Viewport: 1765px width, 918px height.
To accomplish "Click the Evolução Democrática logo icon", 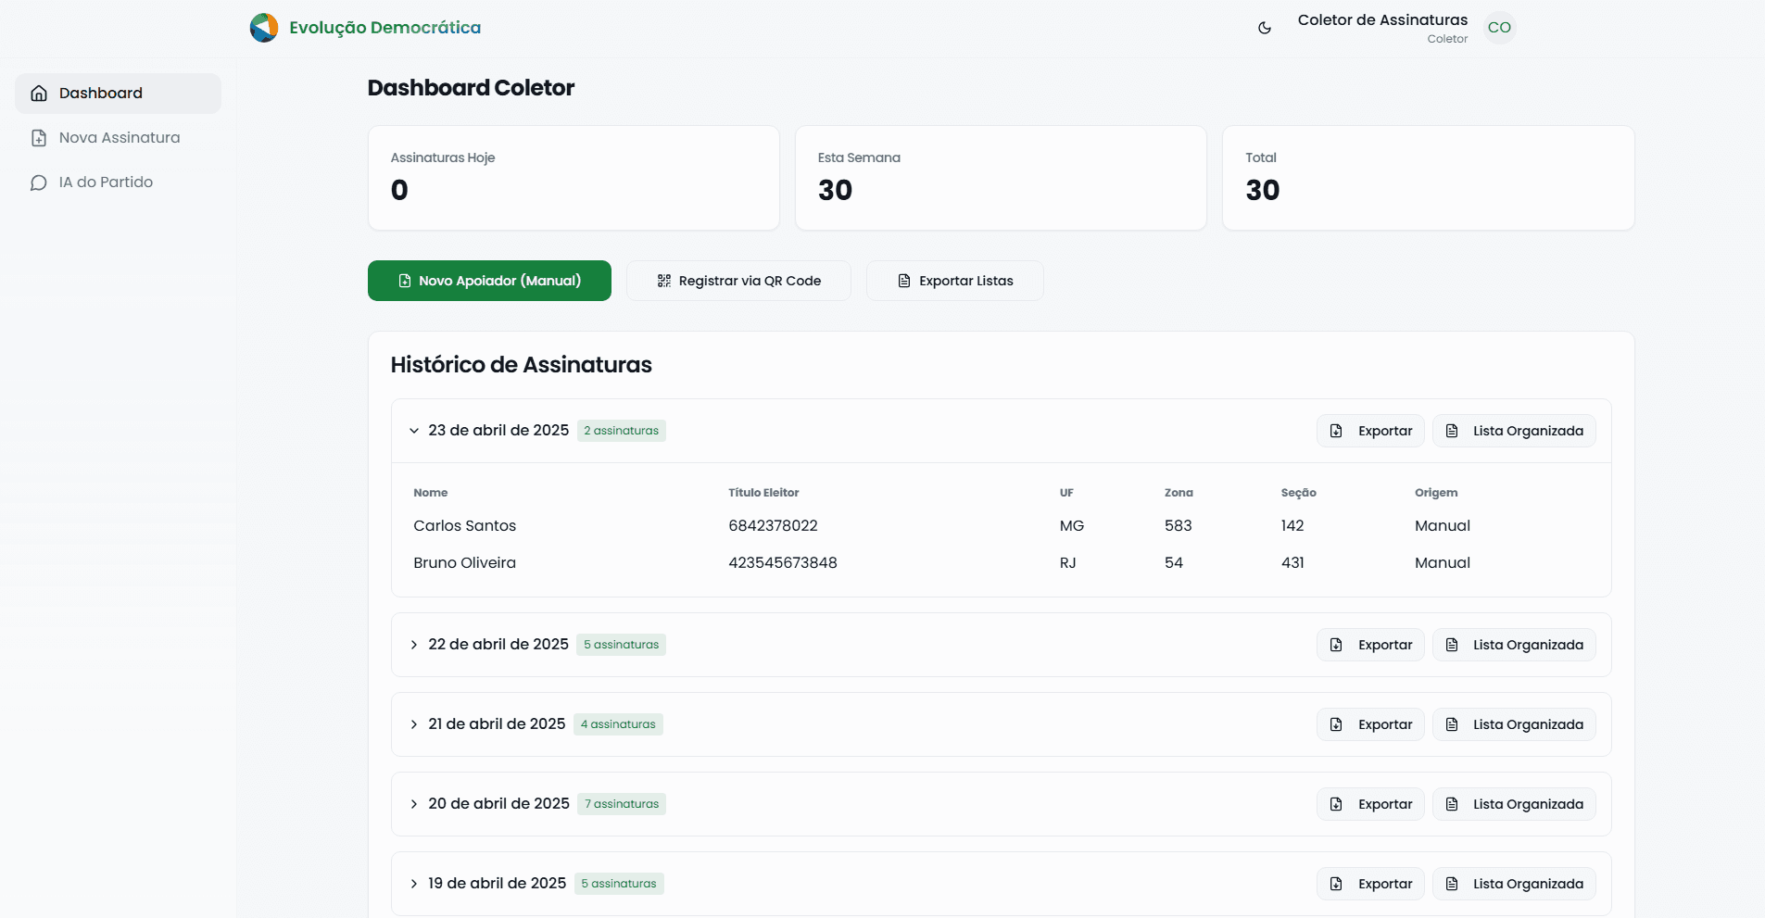I will tap(264, 28).
